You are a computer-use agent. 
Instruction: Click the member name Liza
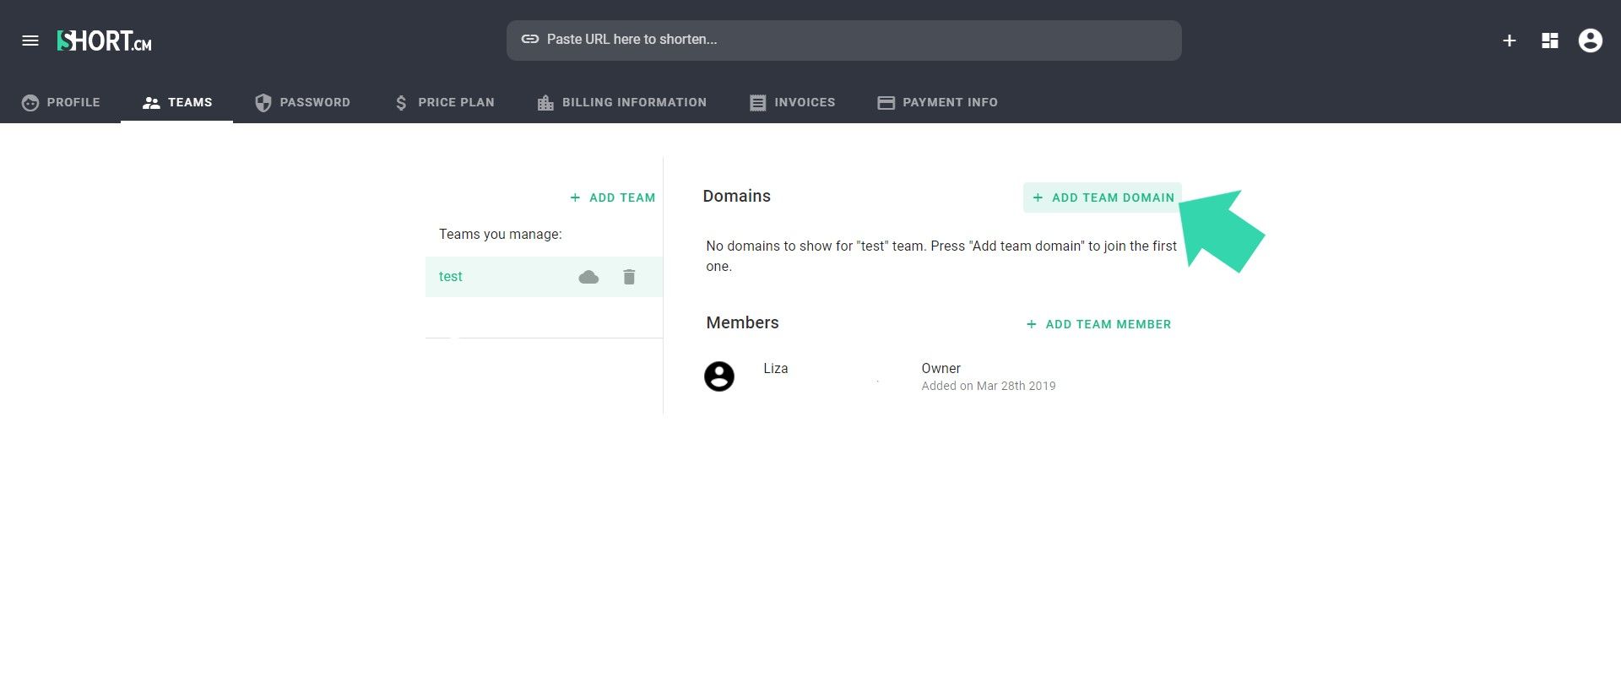[776, 368]
